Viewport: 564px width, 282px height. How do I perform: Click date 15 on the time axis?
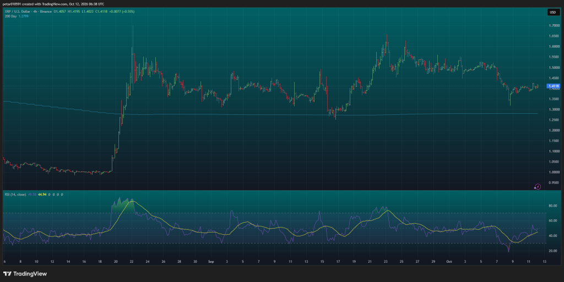pos(322,262)
